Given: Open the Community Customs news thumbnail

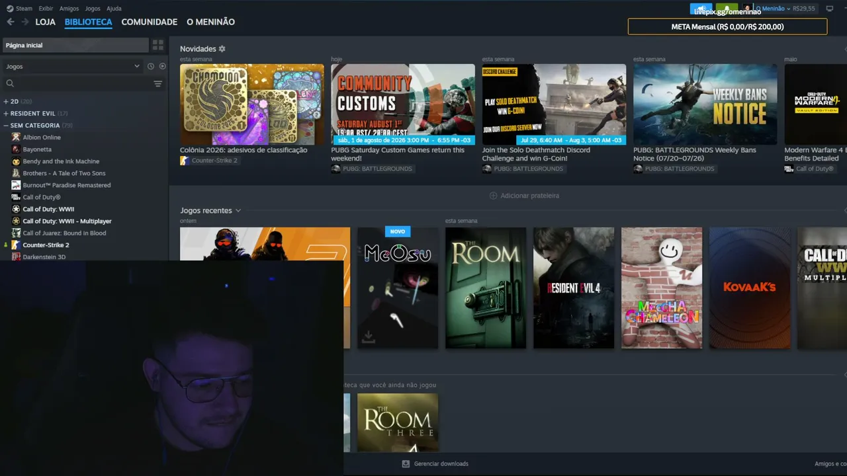Looking at the screenshot, I should (x=403, y=104).
